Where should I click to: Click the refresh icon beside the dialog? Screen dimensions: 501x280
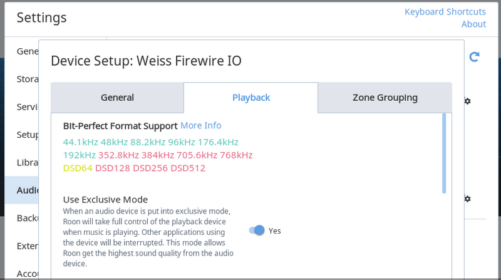tap(474, 58)
